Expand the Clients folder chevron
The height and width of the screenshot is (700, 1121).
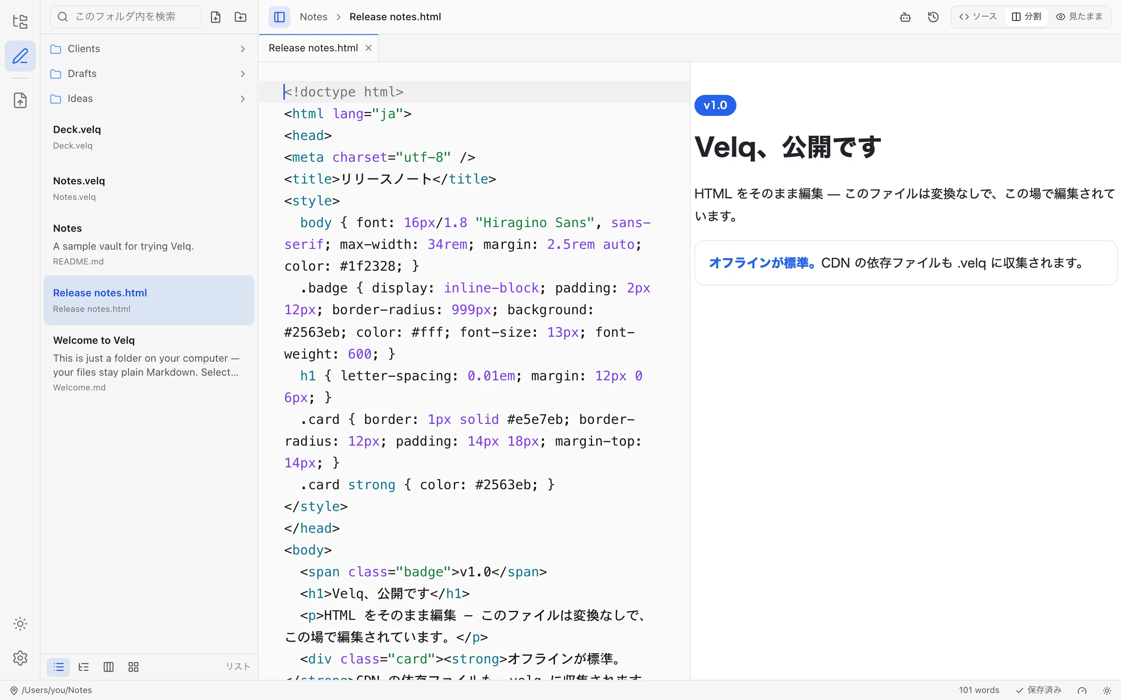(x=243, y=49)
